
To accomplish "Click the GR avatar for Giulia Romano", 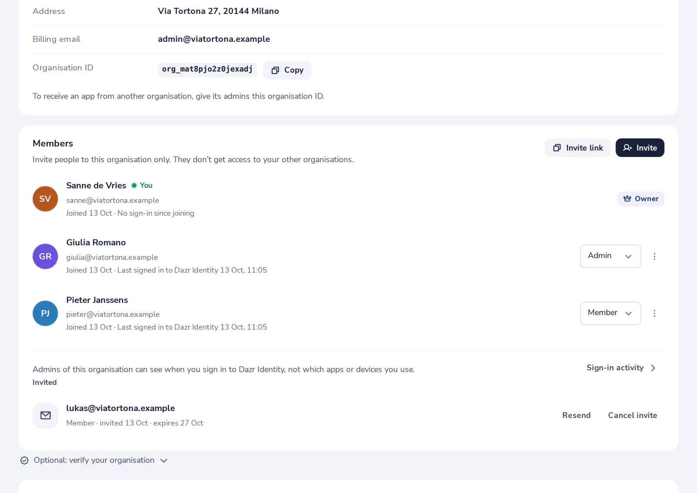I will [45, 256].
